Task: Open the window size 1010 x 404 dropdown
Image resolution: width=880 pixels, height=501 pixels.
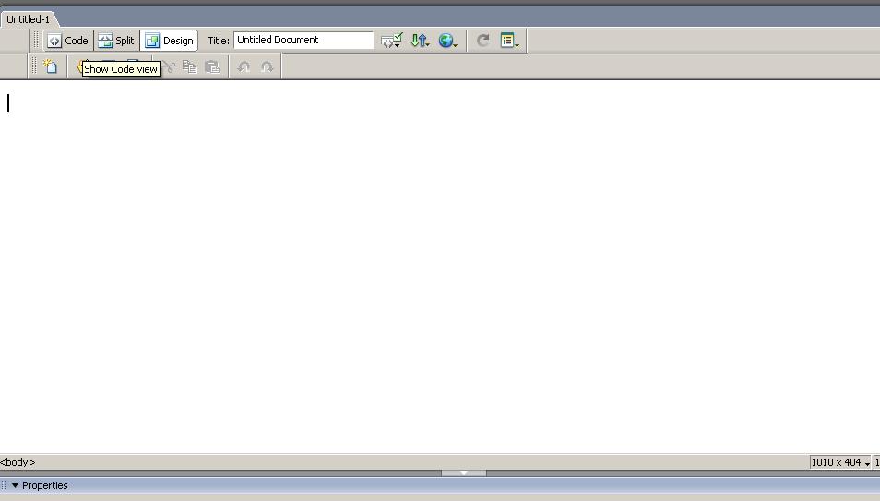Action: [x=840, y=462]
